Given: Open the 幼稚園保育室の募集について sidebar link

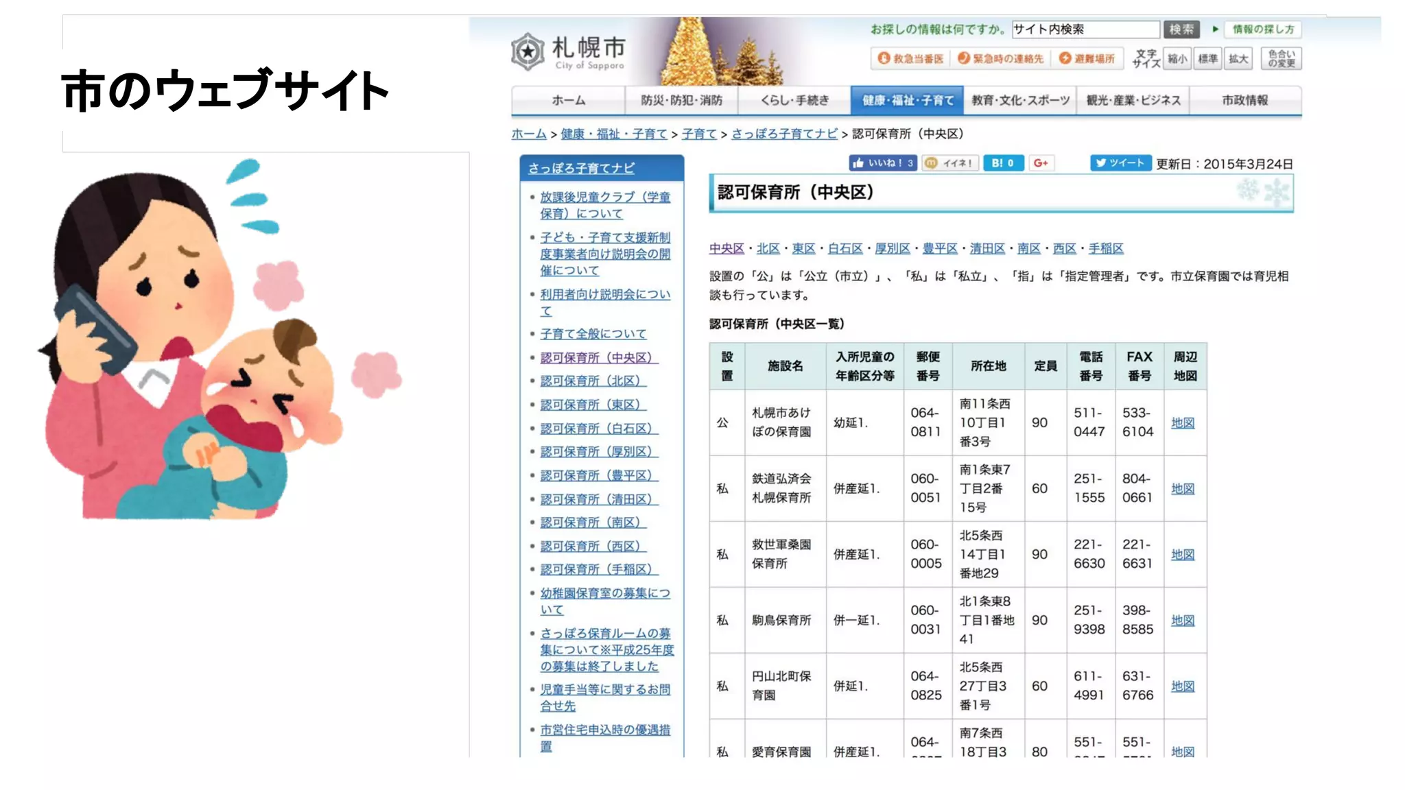Looking at the screenshot, I should pyautogui.click(x=604, y=601).
